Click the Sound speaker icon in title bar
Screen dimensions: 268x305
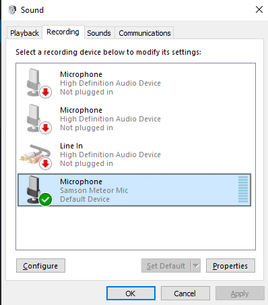[12, 9]
